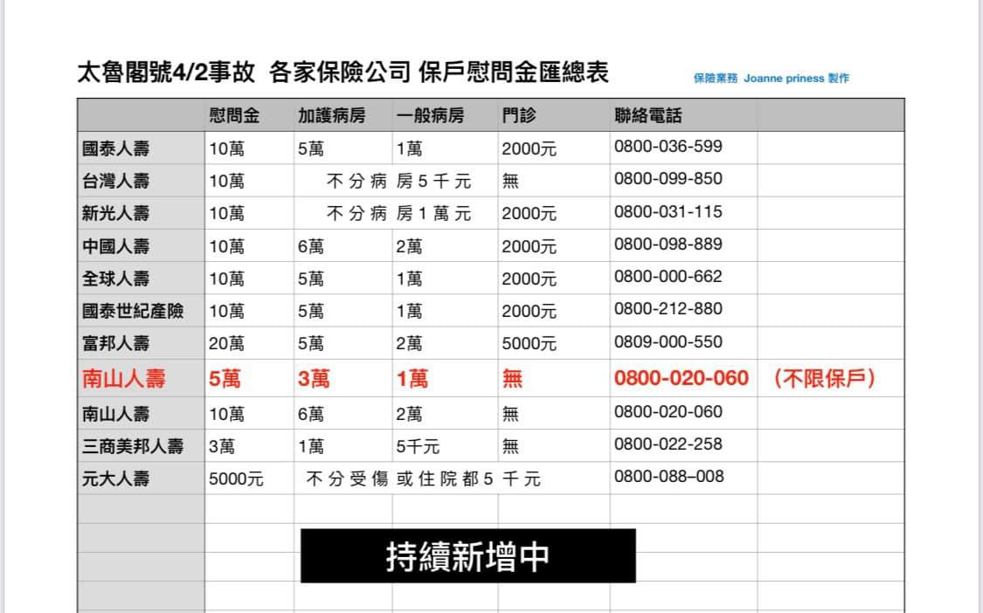Click 2000元 門診 cell for 國泰人壽
Screen dimensions: 983x613
pyautogui.click(x=530, y=148)
